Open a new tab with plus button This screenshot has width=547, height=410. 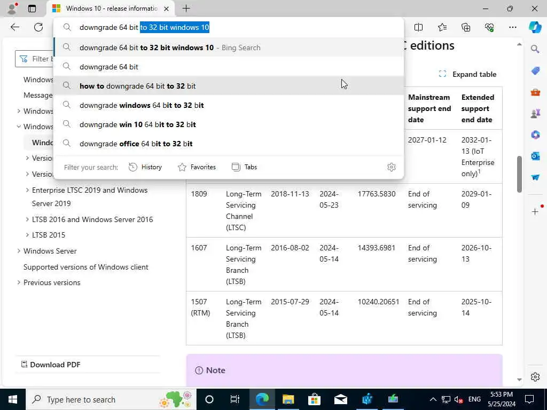(x=186, y=9)
